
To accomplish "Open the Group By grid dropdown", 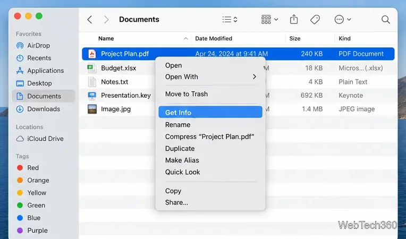I will (x=269, y=20).
